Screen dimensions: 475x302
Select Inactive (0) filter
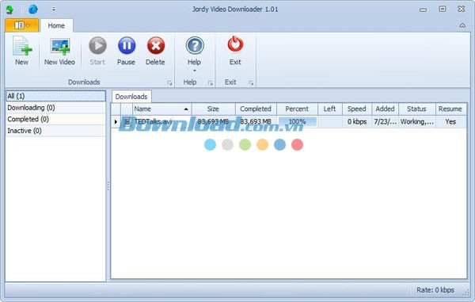[55, 131]
